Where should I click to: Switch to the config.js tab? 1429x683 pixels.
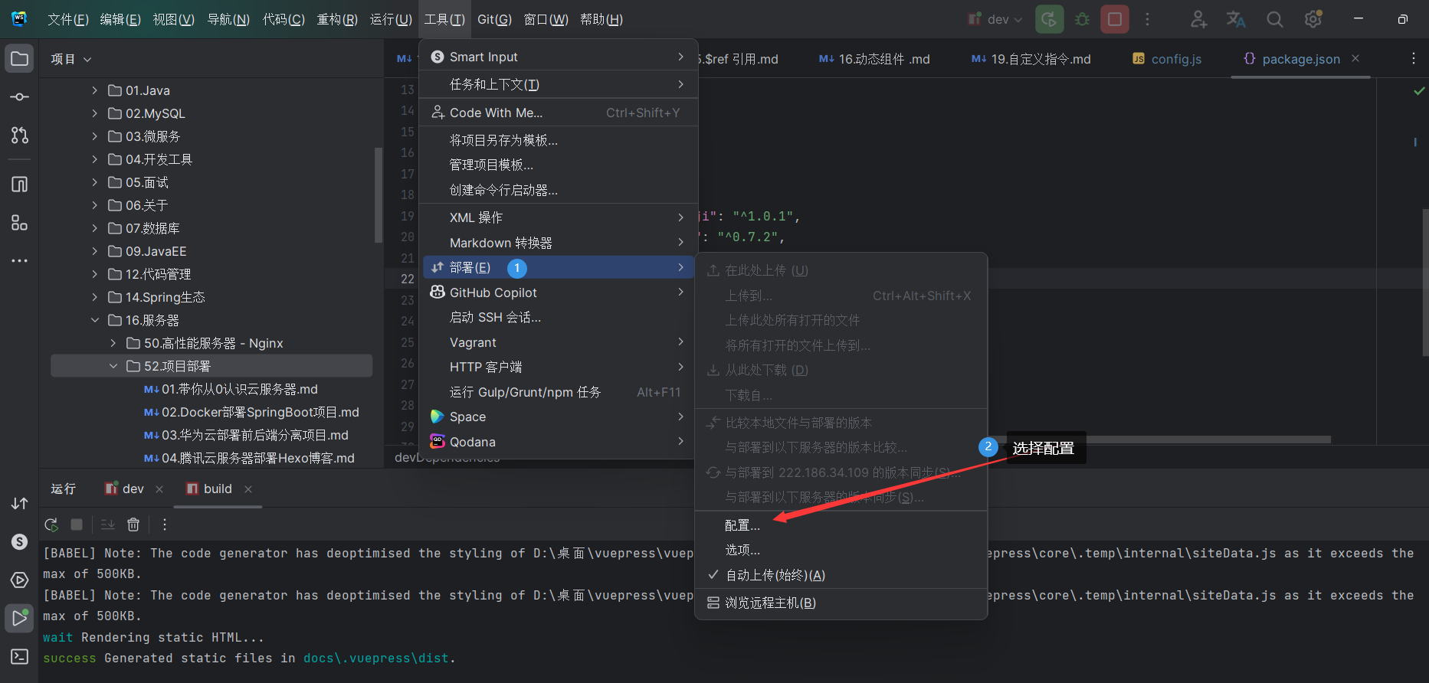[1167, 59]
